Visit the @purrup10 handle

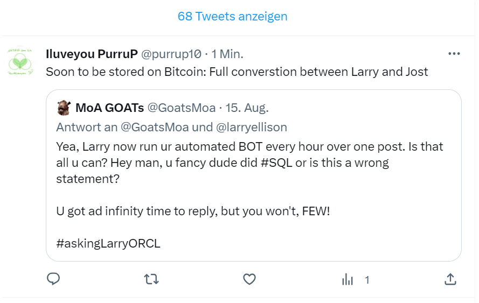coord(171,54)
